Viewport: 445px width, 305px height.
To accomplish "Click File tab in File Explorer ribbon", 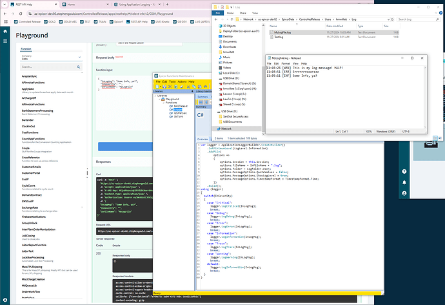I will pos(218,13).
